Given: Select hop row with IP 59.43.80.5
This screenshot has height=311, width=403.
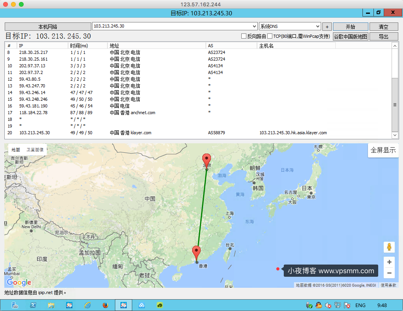Looking at the screenshot, I should coord(198,79).
